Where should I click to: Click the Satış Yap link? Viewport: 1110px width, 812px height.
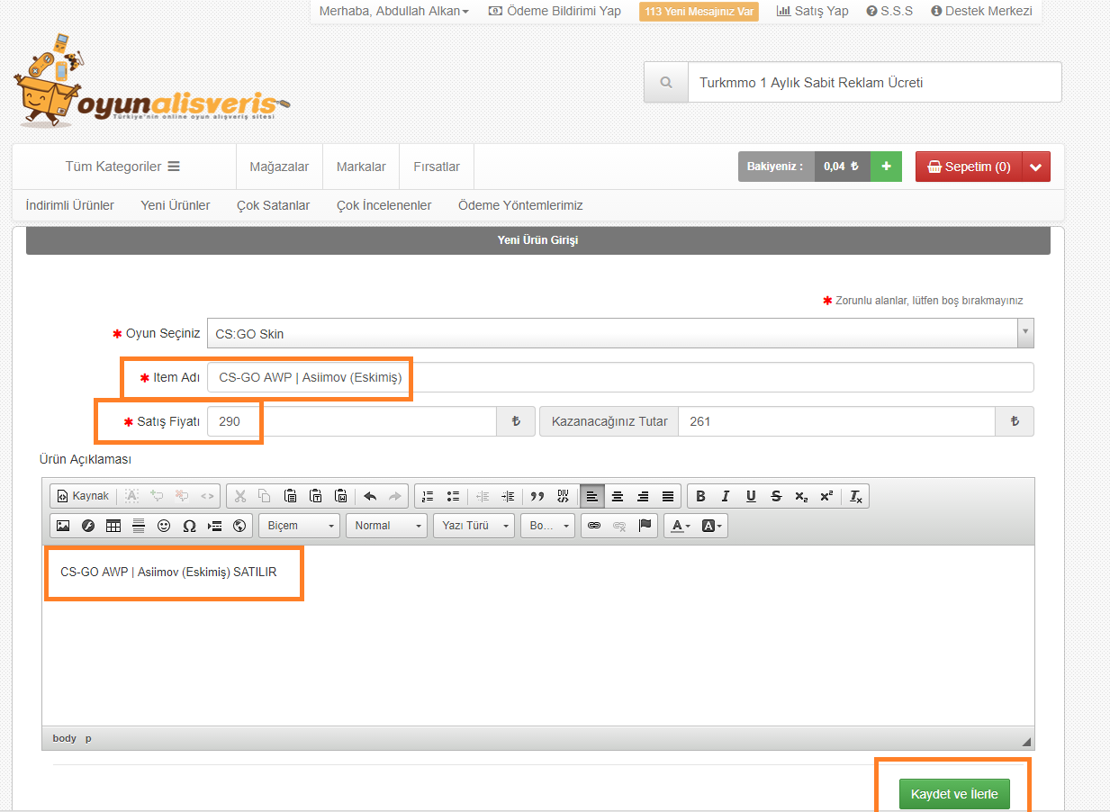coord(812,12)
